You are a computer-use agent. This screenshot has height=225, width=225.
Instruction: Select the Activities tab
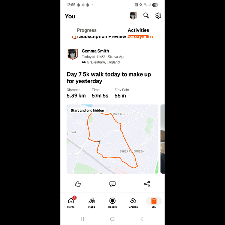138,30
